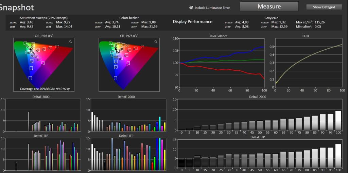Click the Display Performance heading
The width and height of the screenshot is (348, 173).
click(193, 21)
